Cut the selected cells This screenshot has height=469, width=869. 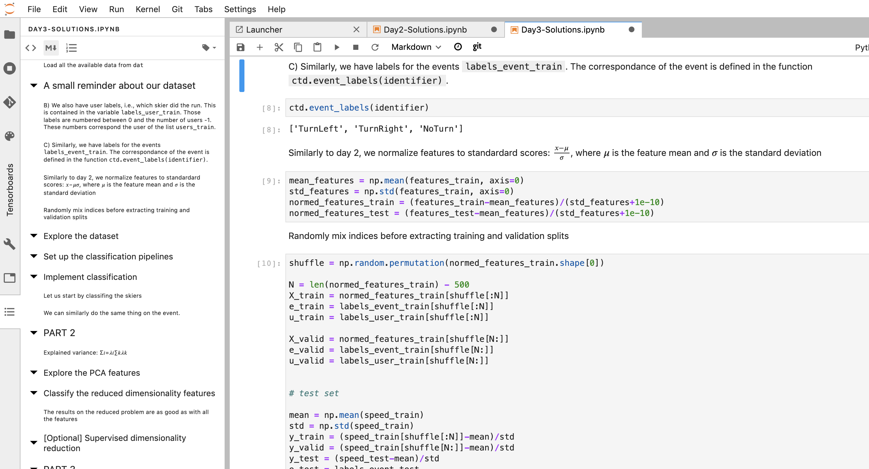[x=279, y=47]
